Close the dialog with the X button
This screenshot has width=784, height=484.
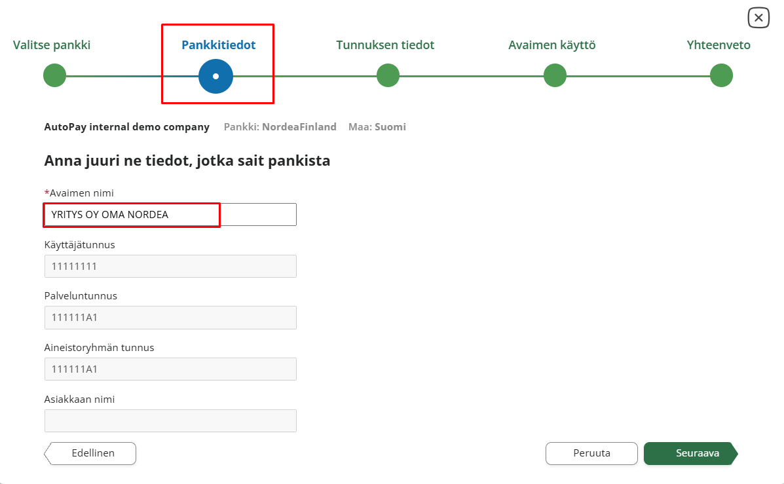click(758, 18)
